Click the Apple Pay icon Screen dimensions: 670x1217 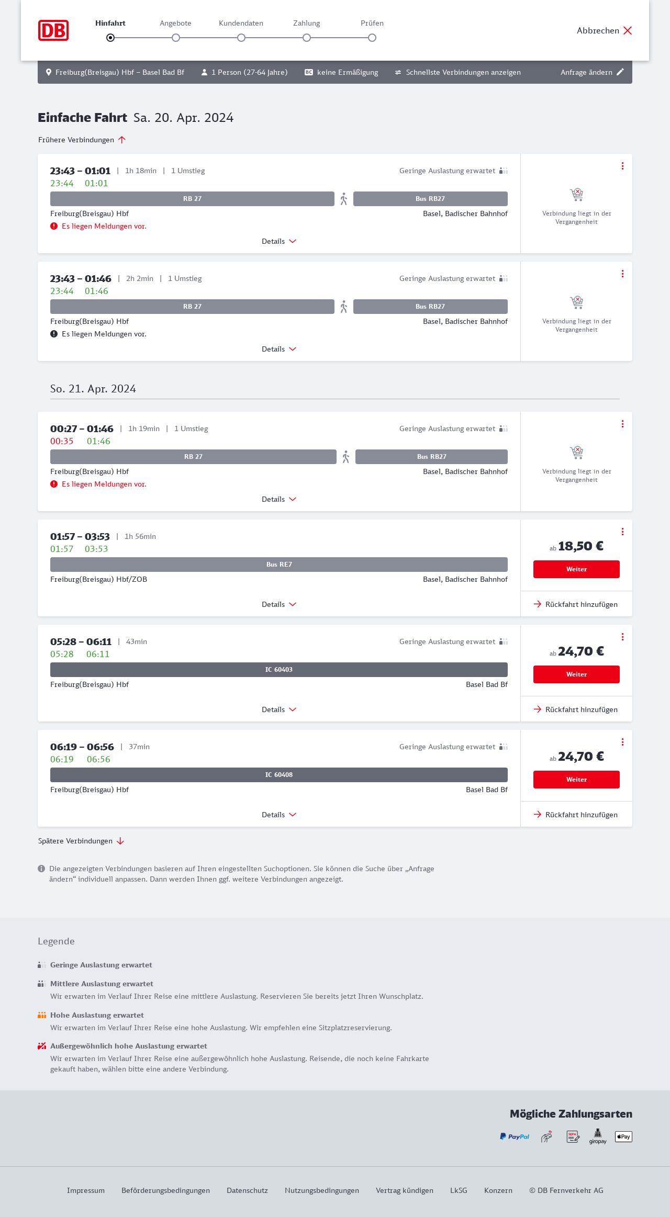(623, 1136)
